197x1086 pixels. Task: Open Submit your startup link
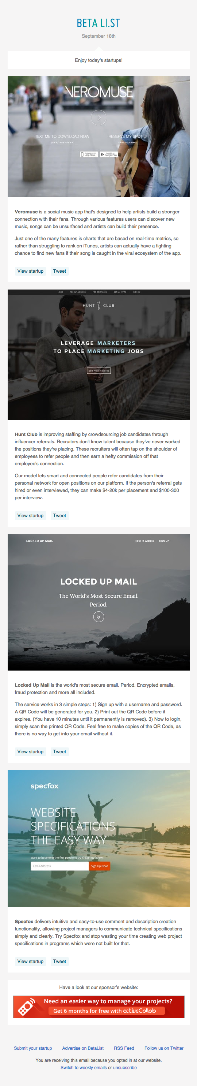pos(33,1048)
